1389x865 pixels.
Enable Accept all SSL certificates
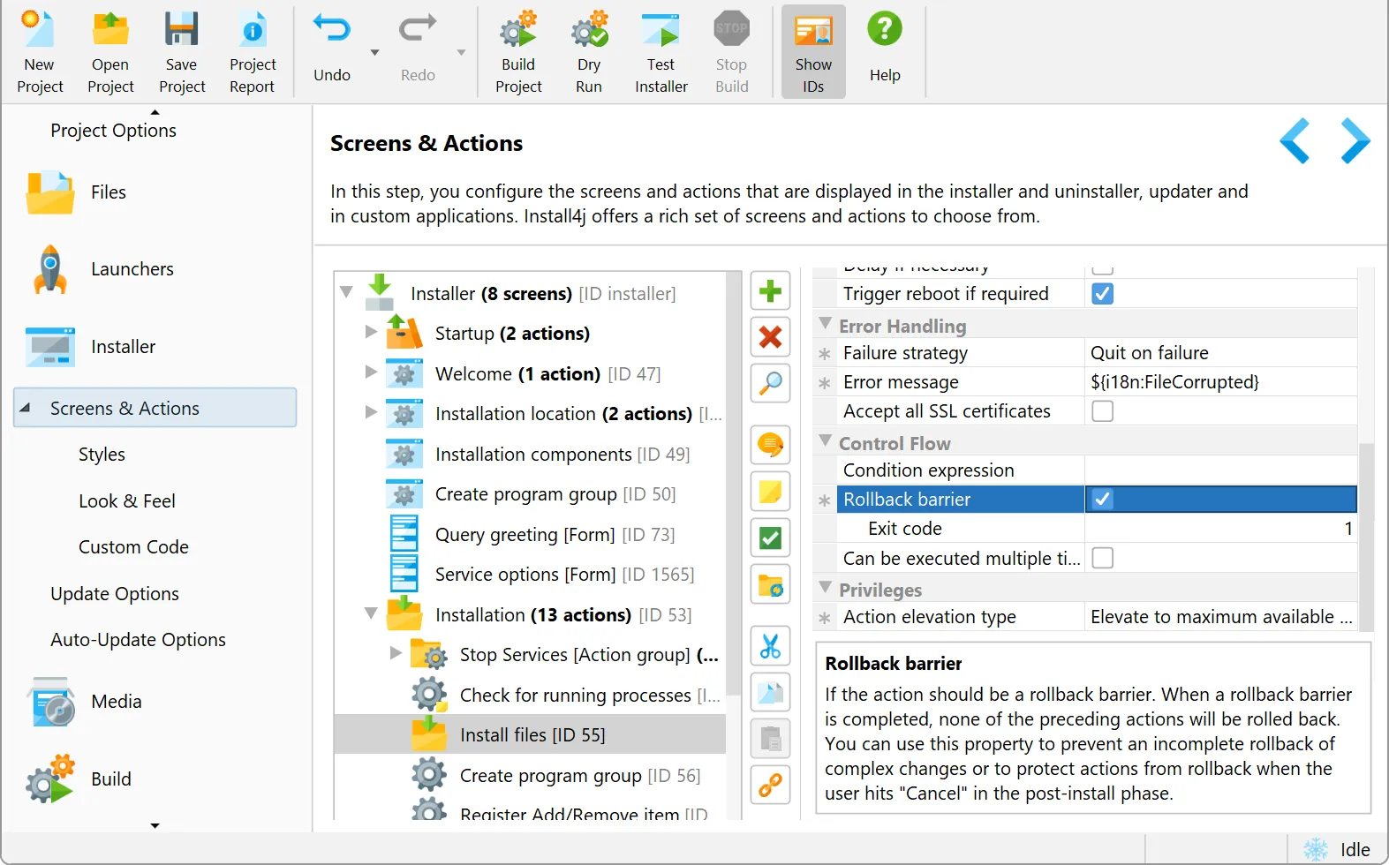(x=1102, y=411)
